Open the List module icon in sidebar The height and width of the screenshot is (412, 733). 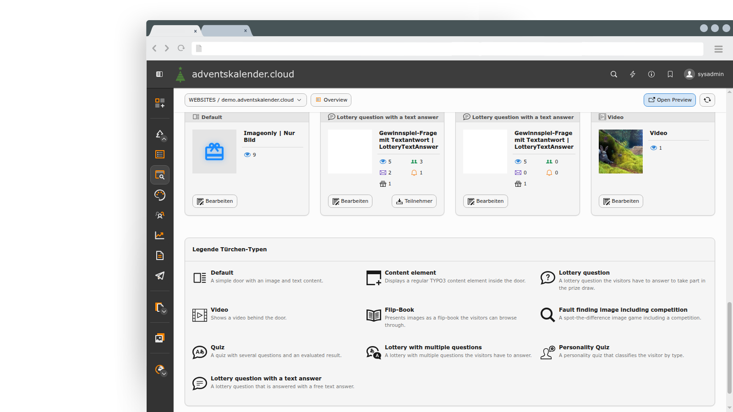click(160, 154)
